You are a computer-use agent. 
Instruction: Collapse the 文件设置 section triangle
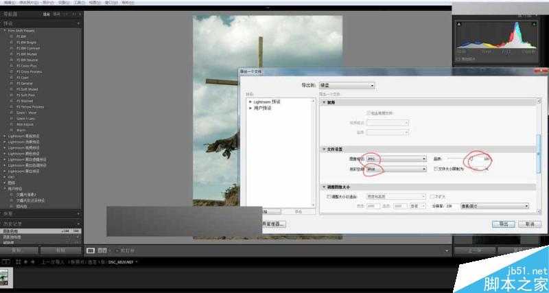(324, 148)
